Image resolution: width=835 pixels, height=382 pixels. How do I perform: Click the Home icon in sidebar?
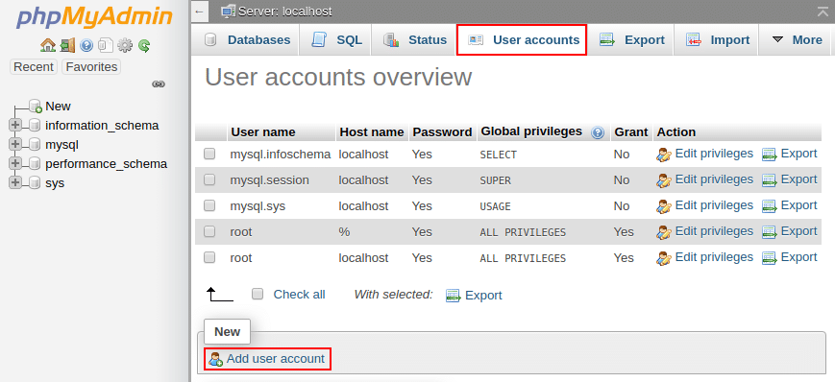point(48,45)
